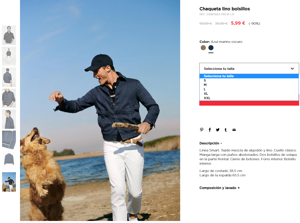Click the size dropdown chevron arrow
The height and width of the screenshot is (223, 300).
pos(292,68)
